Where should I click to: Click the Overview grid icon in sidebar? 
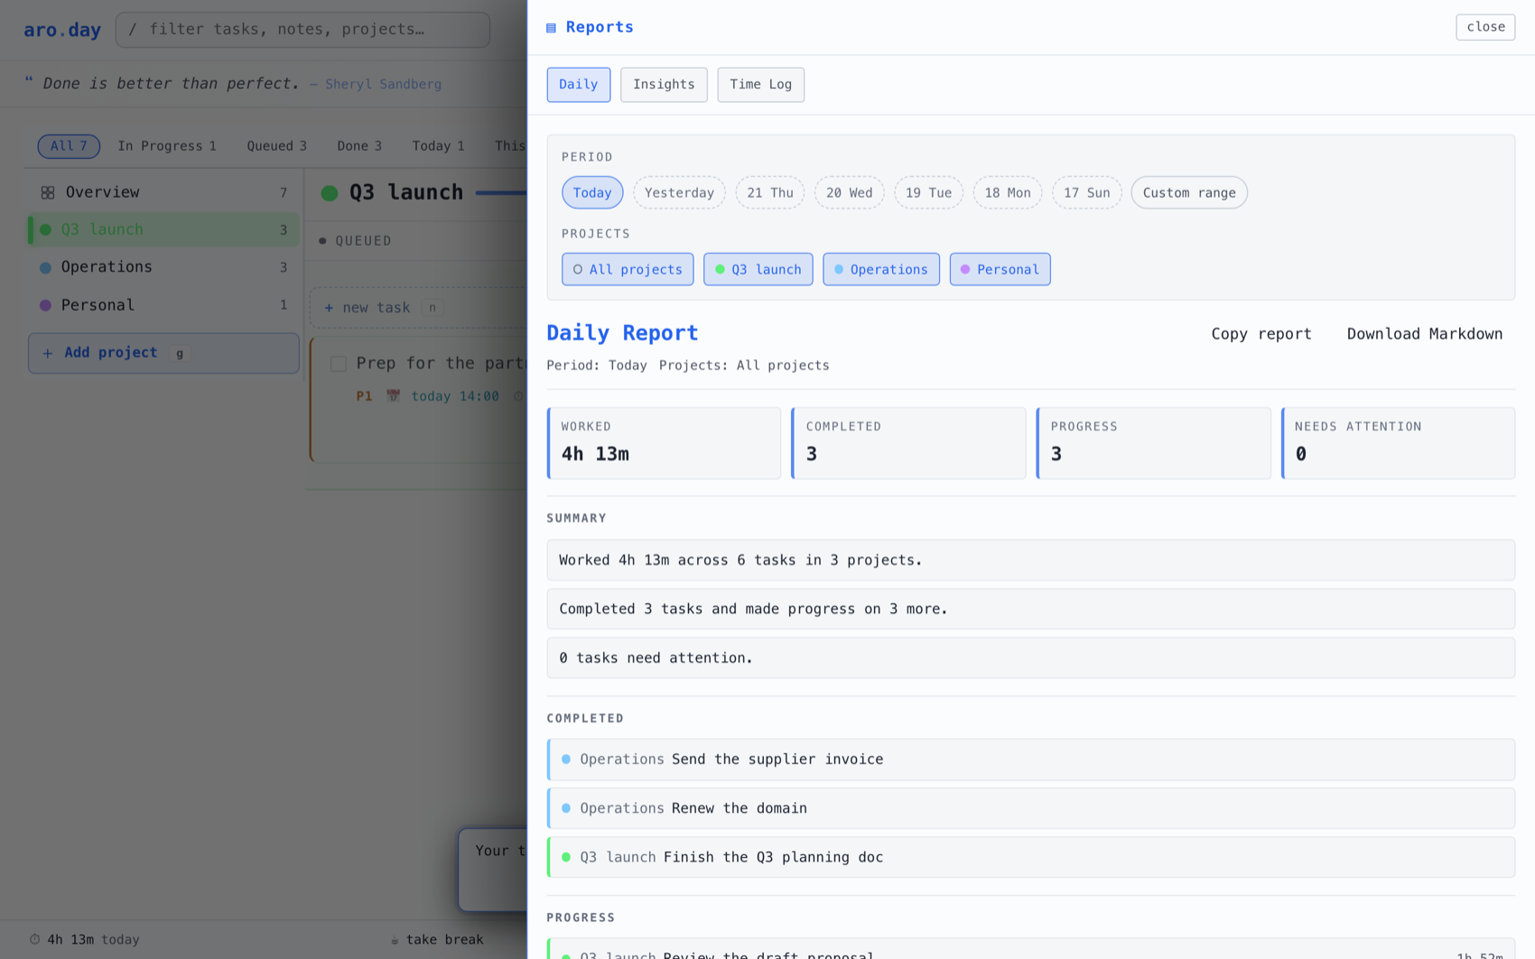(x=48, y=192)
